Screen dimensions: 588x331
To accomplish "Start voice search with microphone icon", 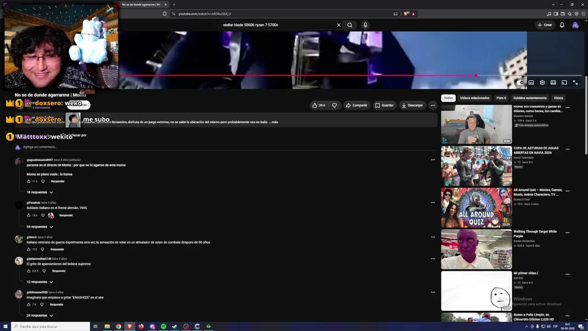I will pyautogui.click(x=365, y=25).
